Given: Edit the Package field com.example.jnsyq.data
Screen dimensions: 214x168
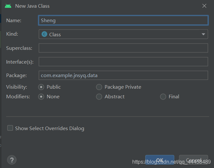Looking at the screenshot, I should pyautogui.click(x=123, y=75).
